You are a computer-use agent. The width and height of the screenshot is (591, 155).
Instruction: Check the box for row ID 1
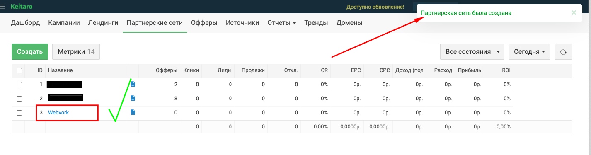pos(19,85)
